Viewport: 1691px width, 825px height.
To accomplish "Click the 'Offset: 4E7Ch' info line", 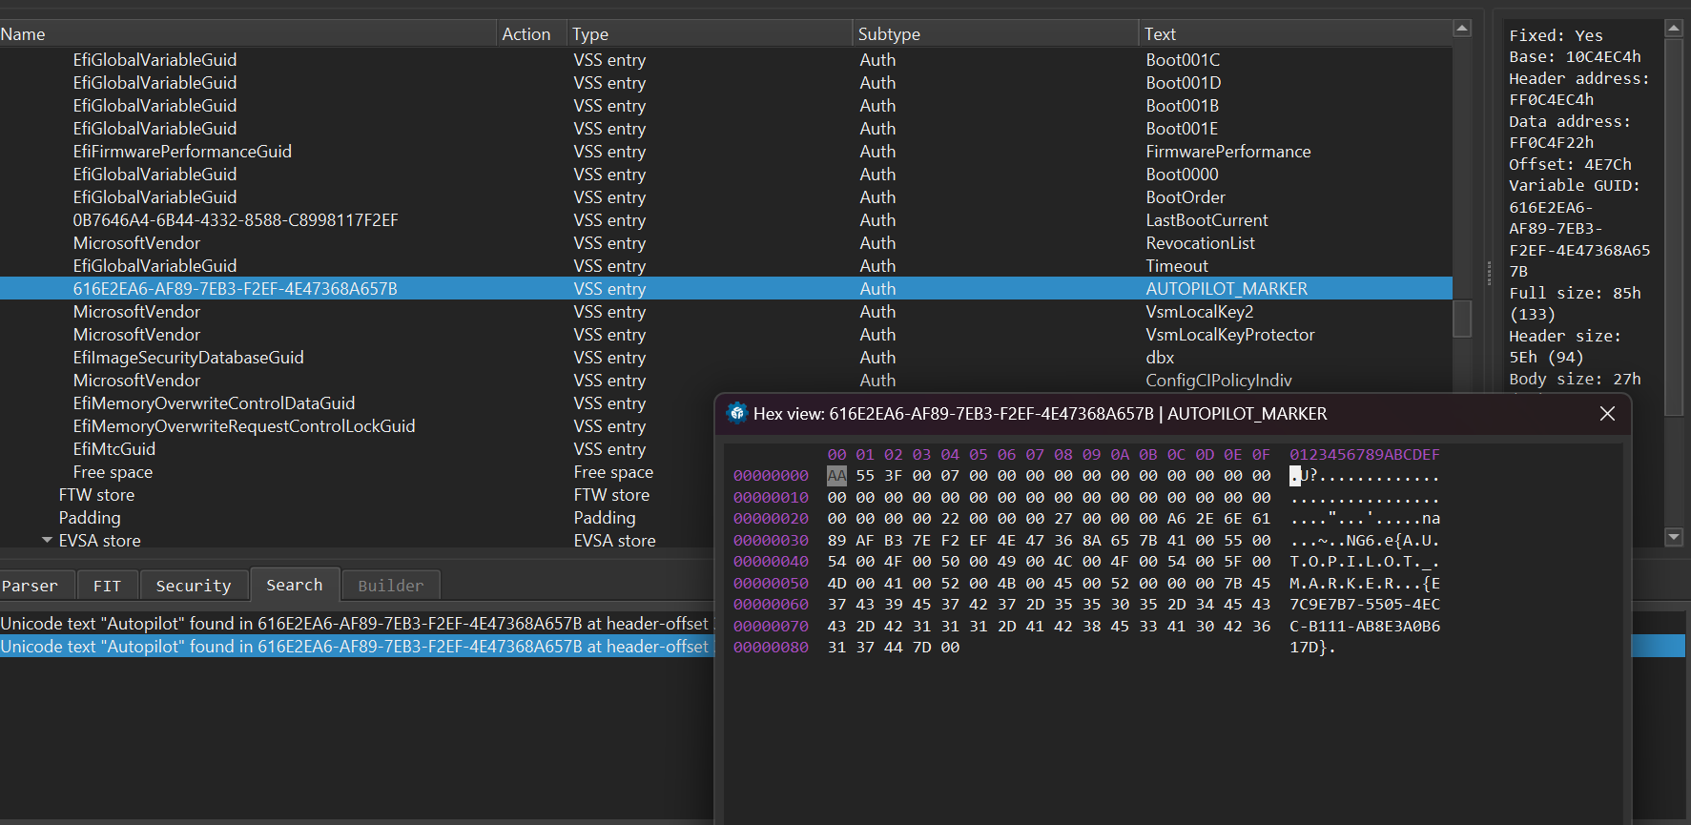I will coord(1570,164).
